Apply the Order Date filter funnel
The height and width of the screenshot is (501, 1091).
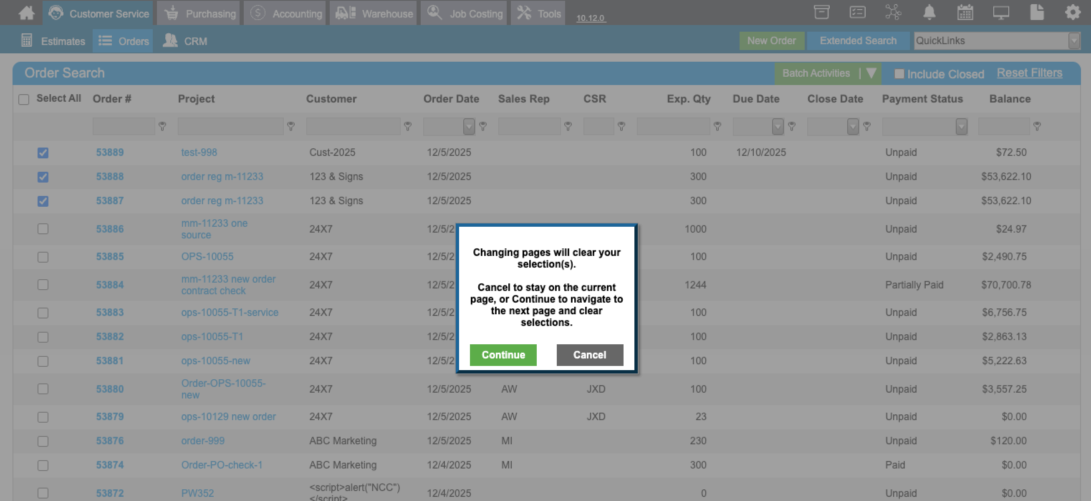click(x=482, y=126)
